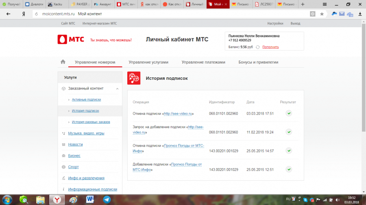Open the Инфо и развлечения category
366x205 pixels.
[x=86, y=178]
